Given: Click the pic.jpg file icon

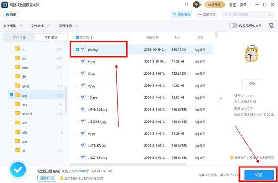Looking at the screenshot, I should 83,49.
